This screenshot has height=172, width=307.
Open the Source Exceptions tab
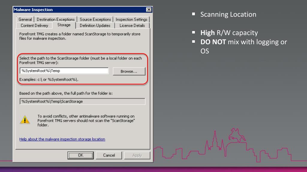click(95, 19)
